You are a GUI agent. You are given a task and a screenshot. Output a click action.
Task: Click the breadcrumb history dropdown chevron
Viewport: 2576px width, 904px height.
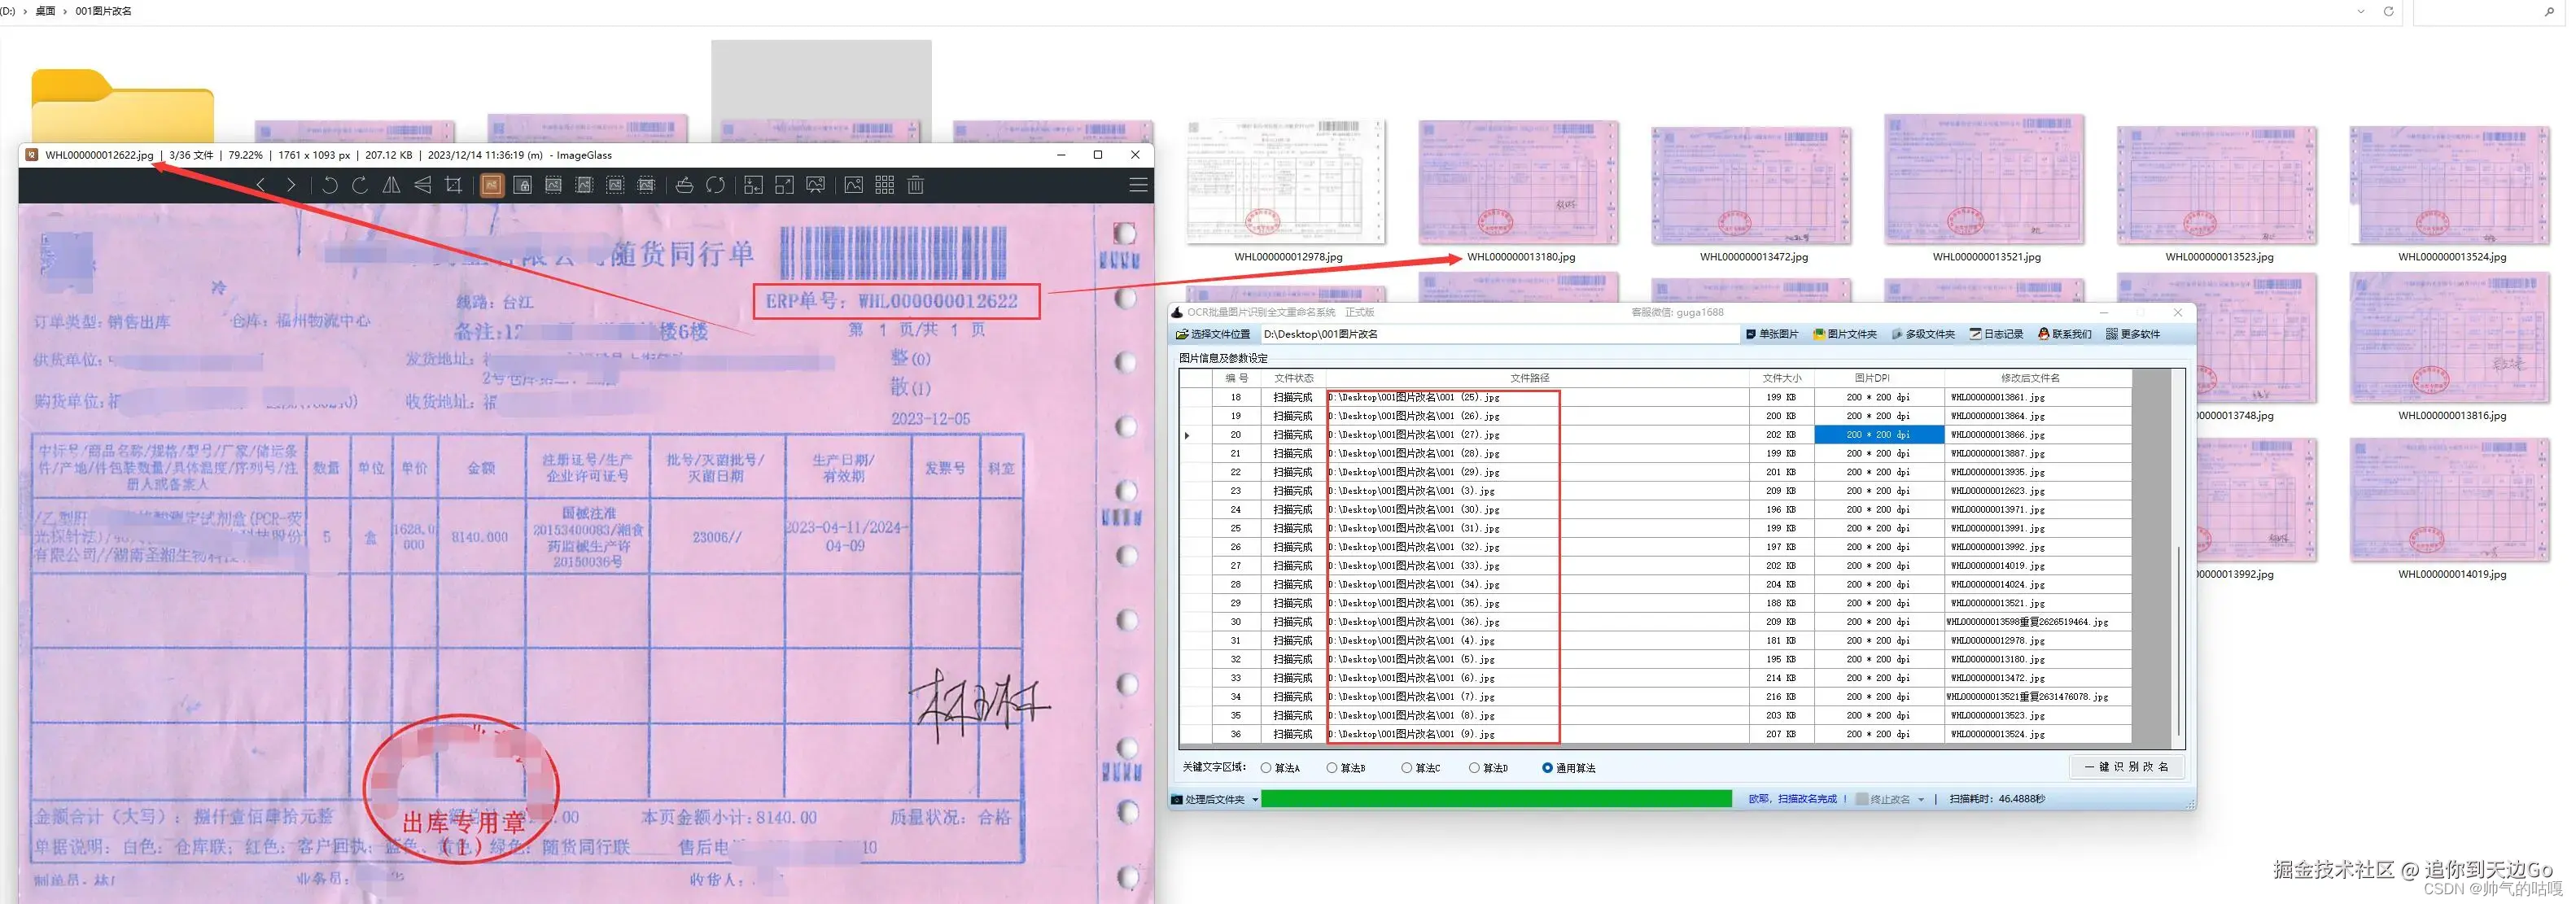2360,11
